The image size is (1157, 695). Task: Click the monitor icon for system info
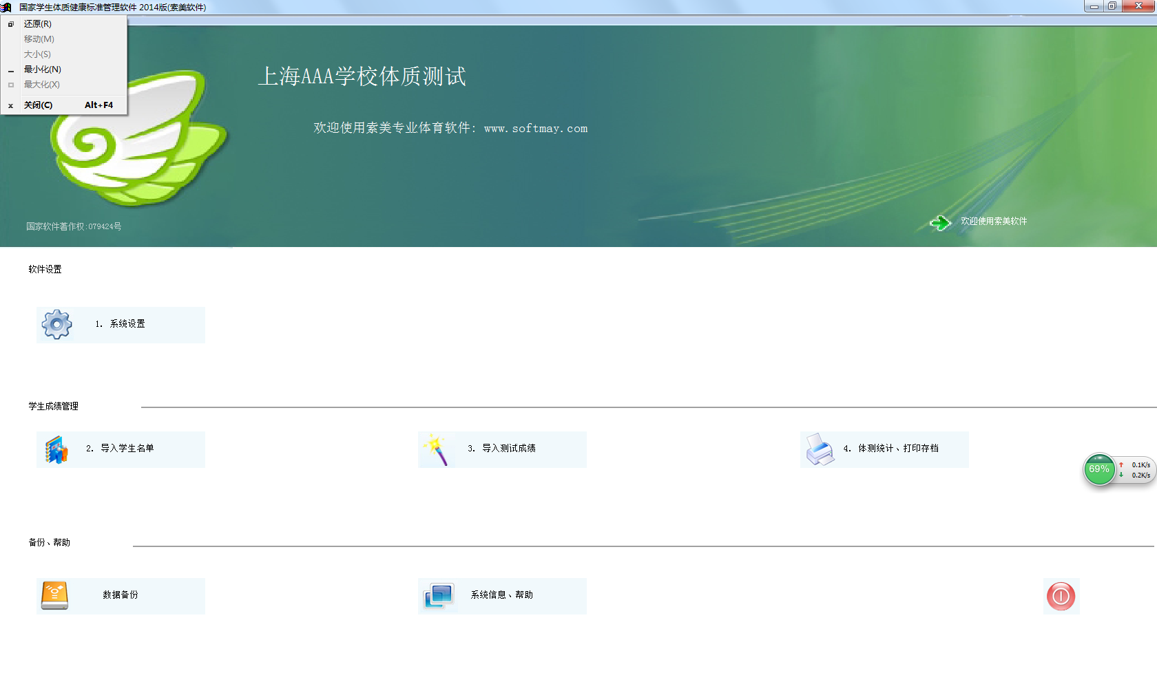439,596
